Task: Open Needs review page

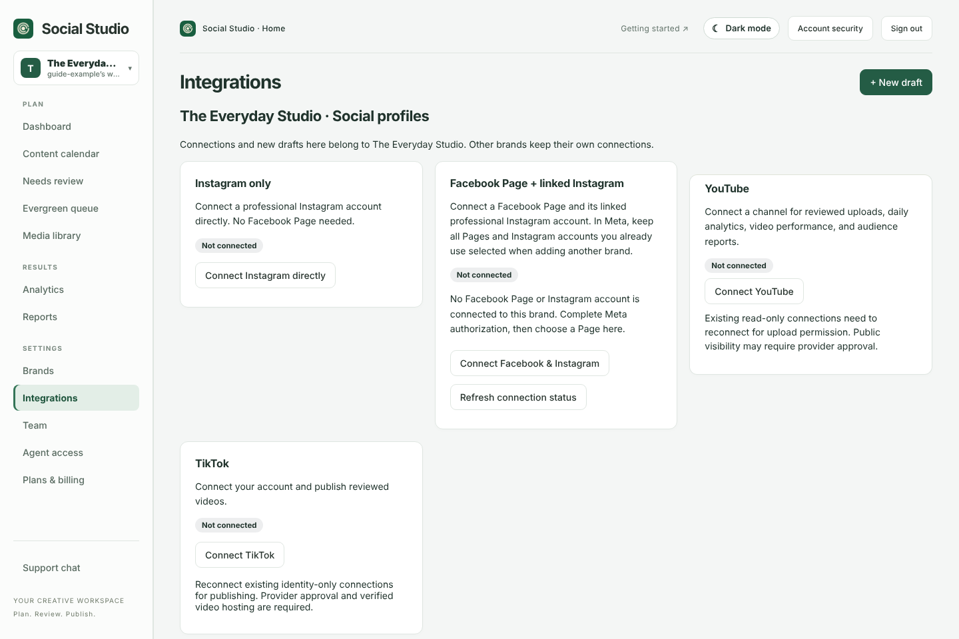Action: click(x=76, y=181)
